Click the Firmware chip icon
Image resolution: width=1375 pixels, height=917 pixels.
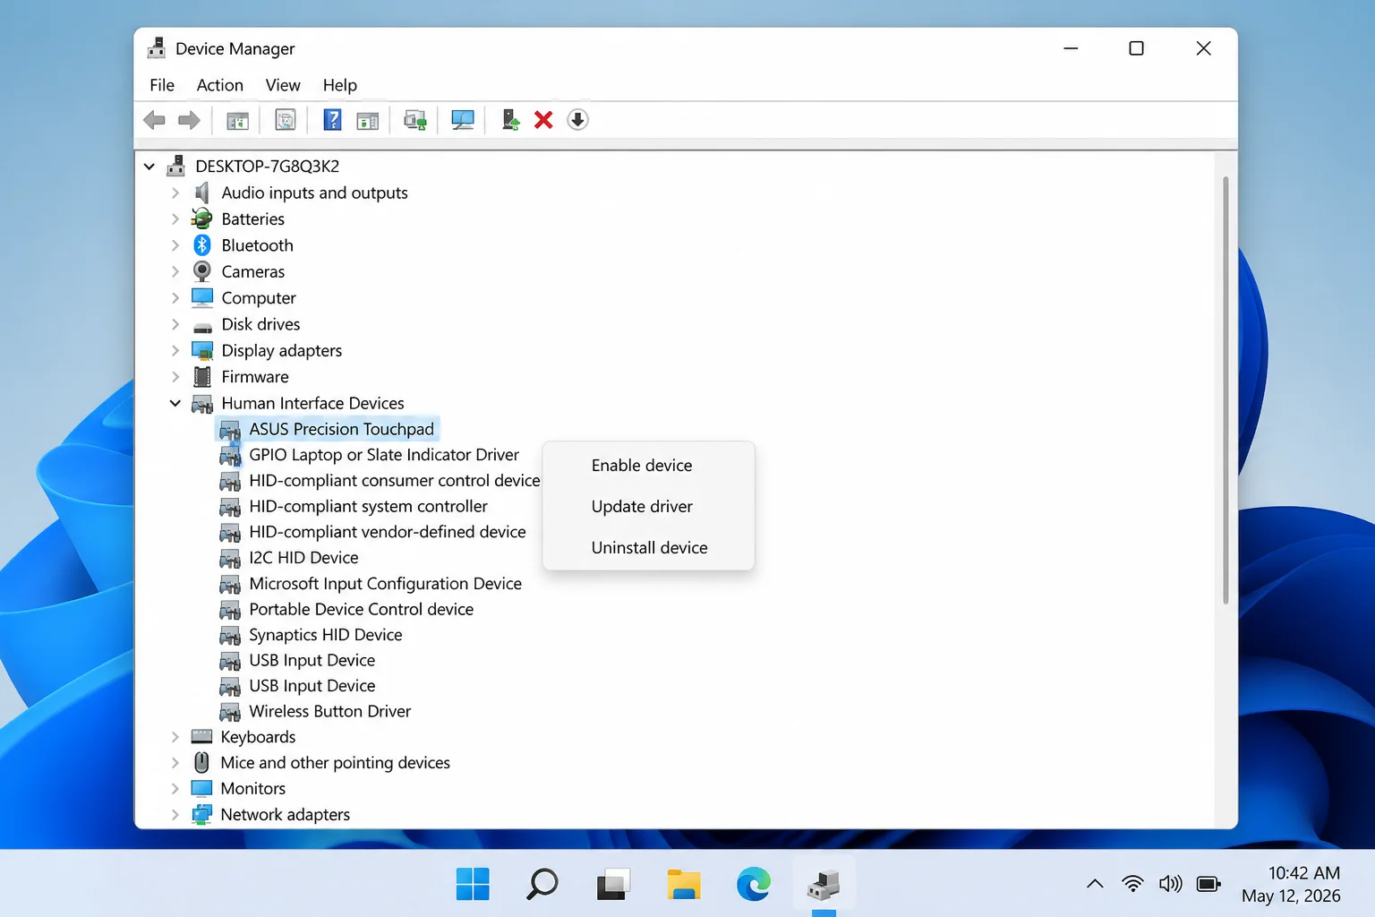pos(202,376)
